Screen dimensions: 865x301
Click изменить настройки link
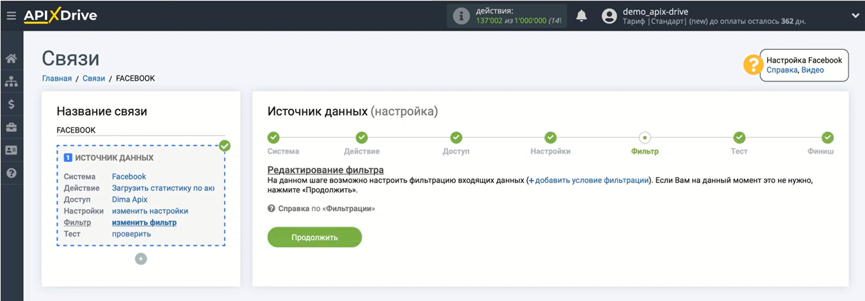point(150,211)
